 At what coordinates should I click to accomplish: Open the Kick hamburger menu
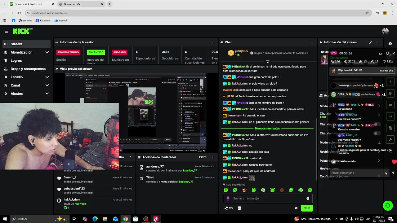pos(7,31)
